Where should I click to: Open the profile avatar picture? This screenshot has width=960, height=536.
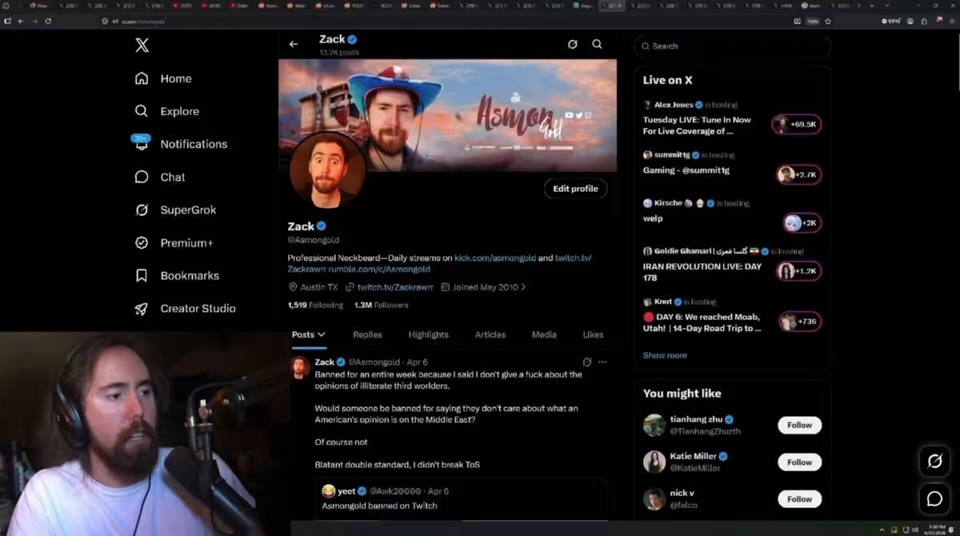pos(327,169)
